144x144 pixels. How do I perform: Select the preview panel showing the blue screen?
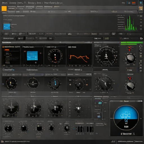click(x=33, y=55)
